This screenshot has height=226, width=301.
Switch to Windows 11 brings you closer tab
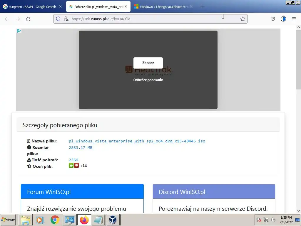(163, 7)
